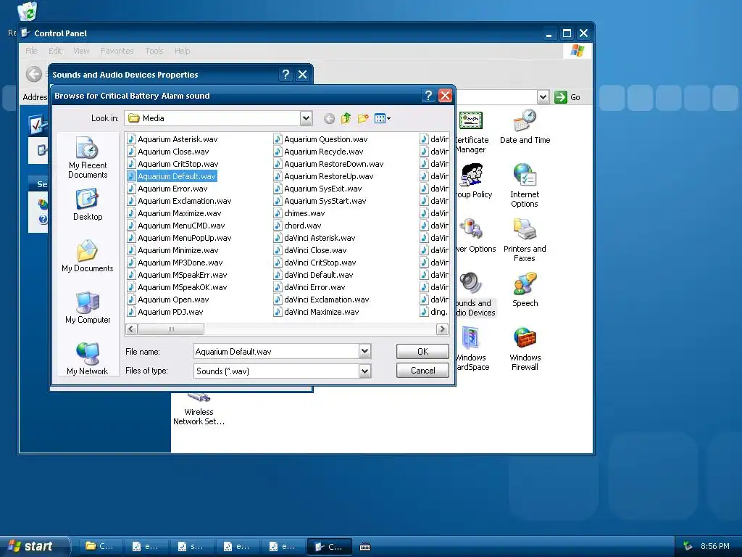Open the Help menu in Control Panel

click(182, 51)
